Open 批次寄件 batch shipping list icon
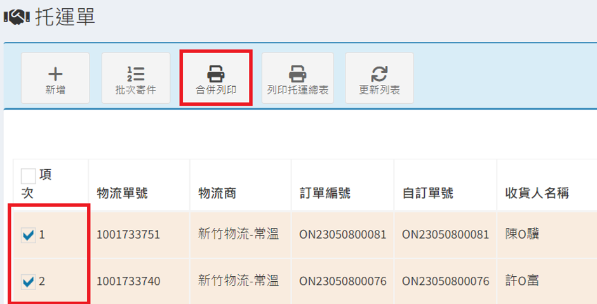 pyautogui.click(x=136, y=73)
